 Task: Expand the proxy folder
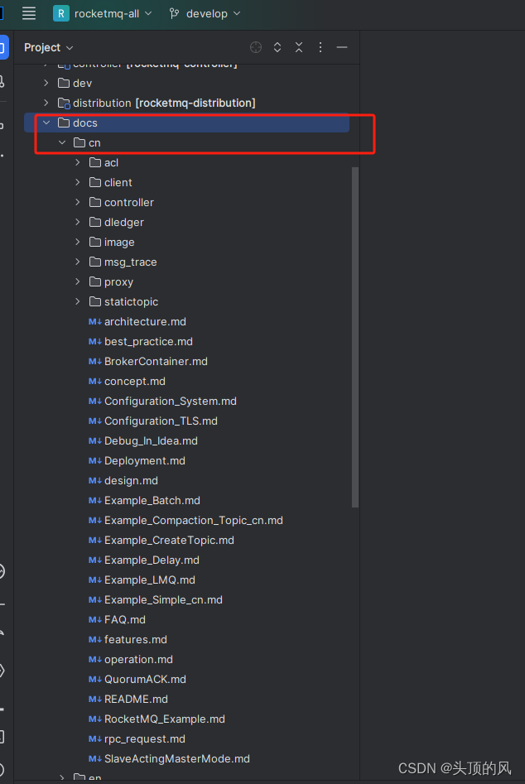click(78, 282)
